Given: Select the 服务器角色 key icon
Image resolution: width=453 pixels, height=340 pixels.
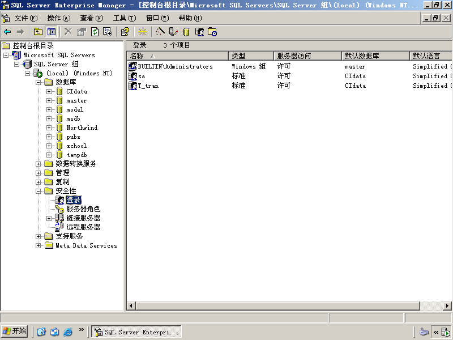Looking at the screenshot, I should (59, 209).
